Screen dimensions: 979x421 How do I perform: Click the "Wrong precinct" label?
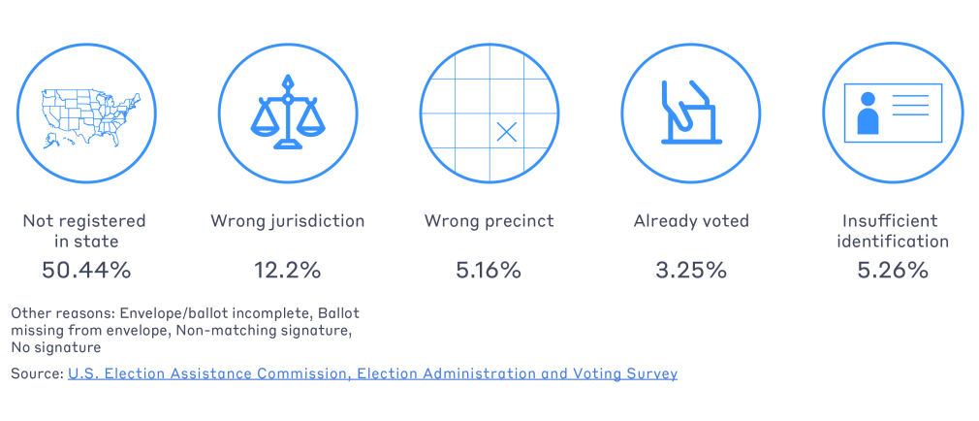click(489, 221)
